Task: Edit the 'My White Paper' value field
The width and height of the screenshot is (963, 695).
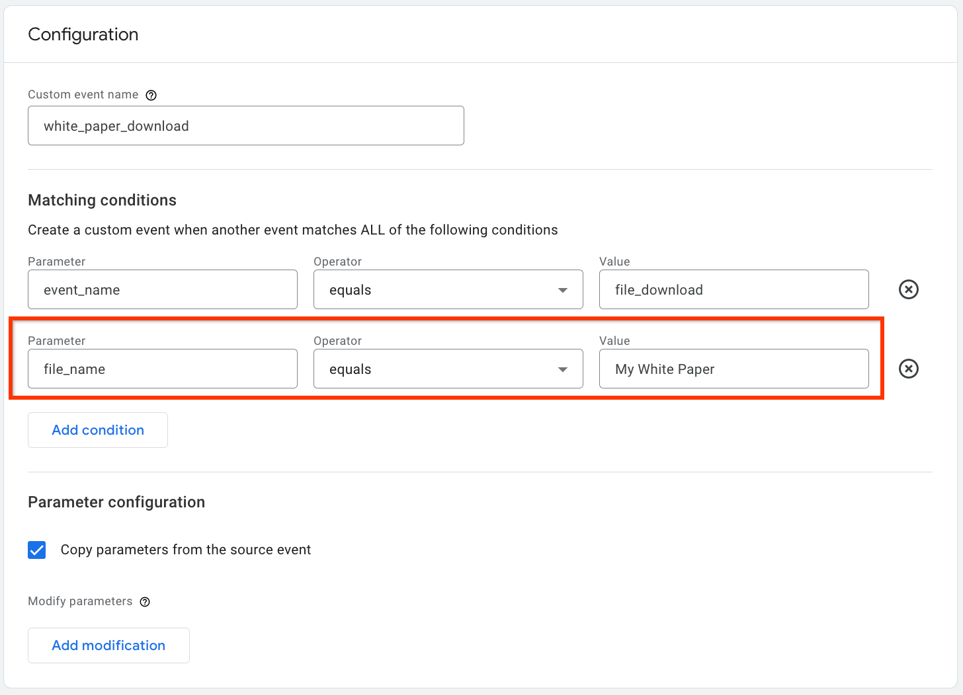Action: [x=733, y=369]
